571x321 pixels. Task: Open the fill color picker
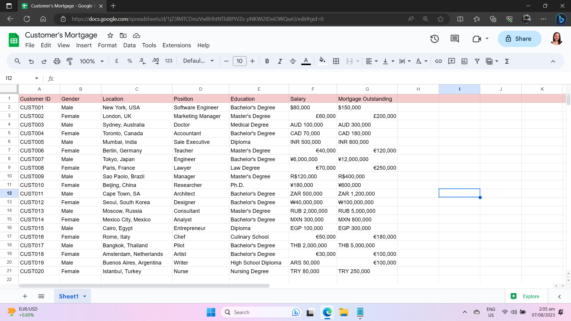coord(322,61)
